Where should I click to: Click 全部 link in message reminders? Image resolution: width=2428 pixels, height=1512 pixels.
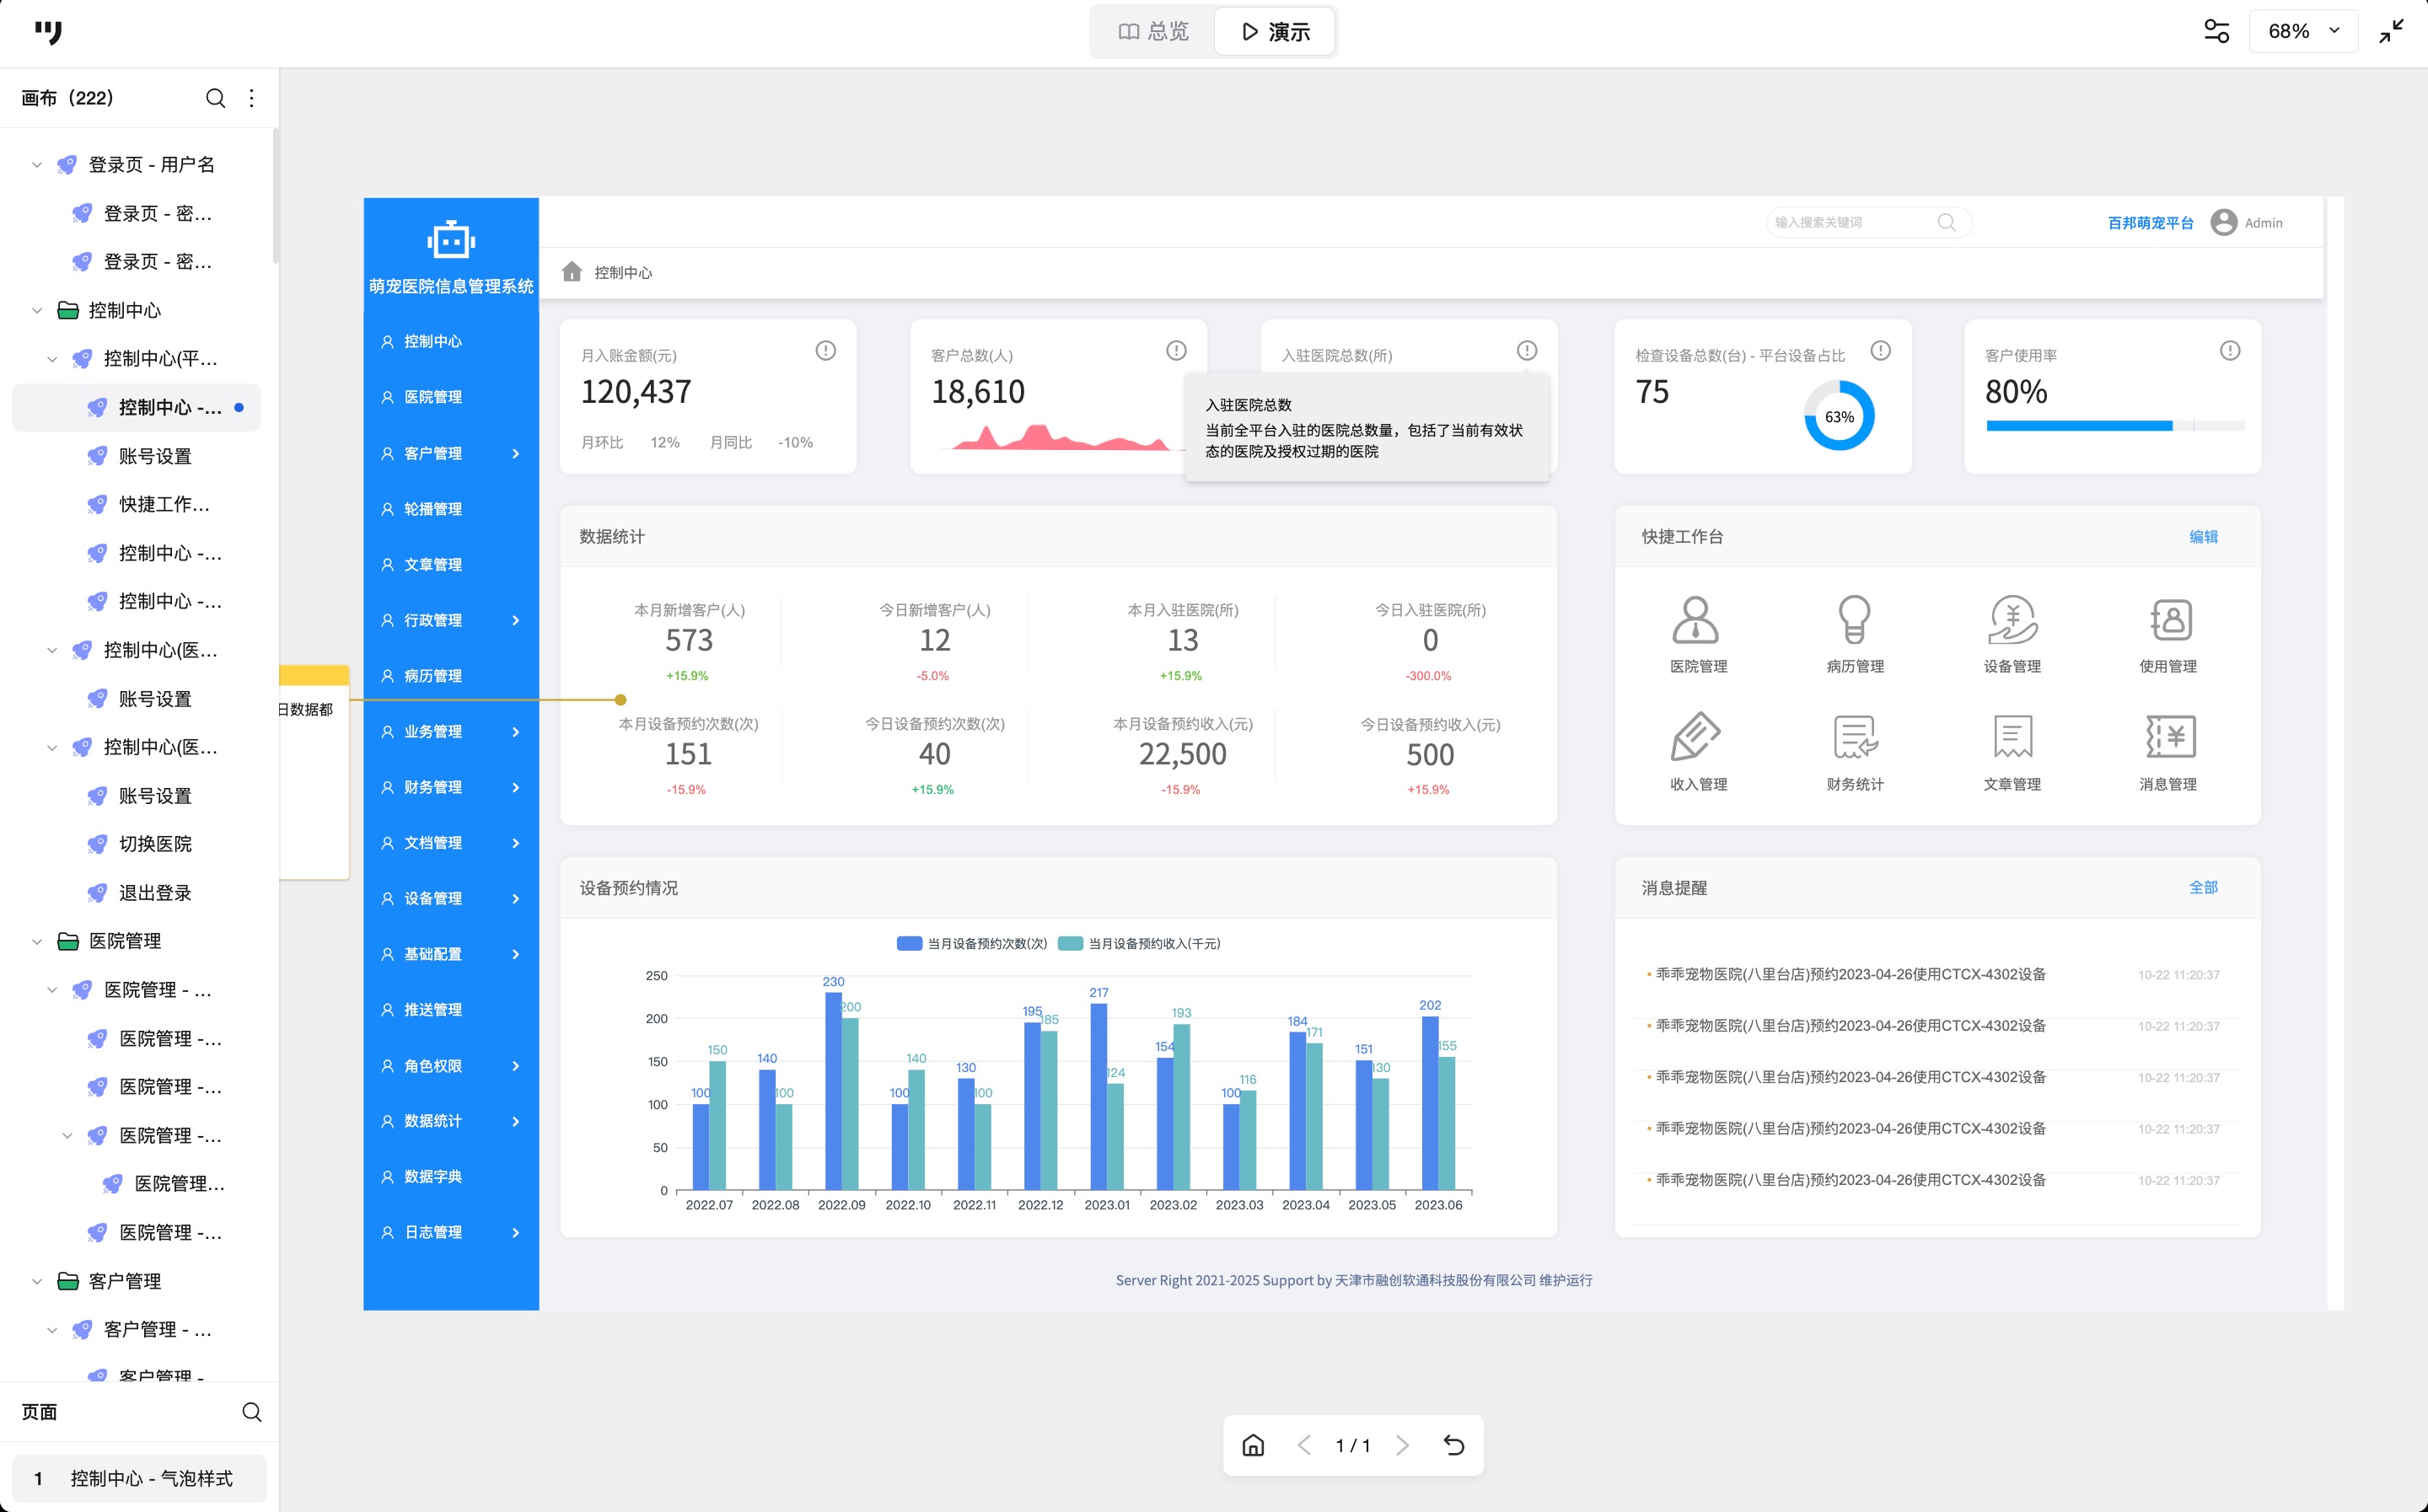(2202, 887)
